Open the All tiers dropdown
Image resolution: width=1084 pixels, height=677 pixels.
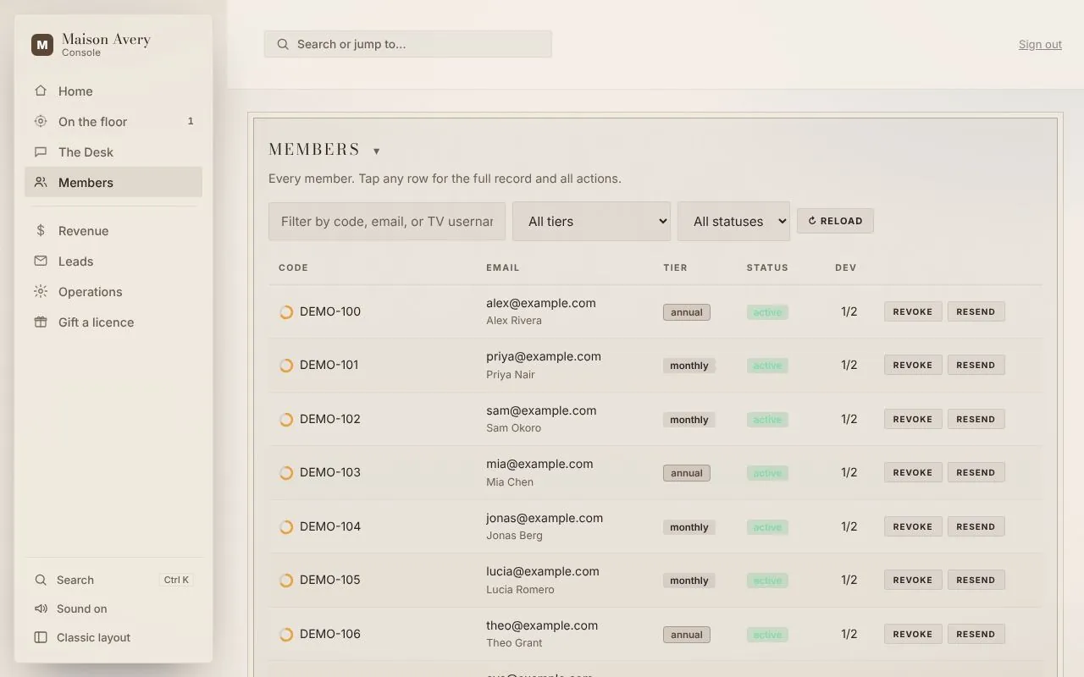(591, 221)
